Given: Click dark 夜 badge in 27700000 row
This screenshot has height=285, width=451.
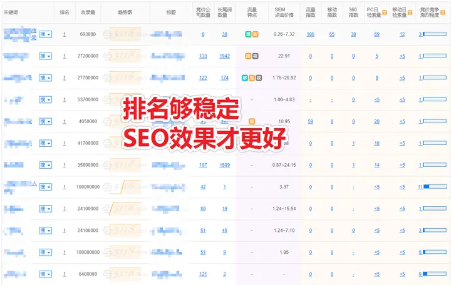Looking at the screenshot, I should [x=259, y=77].
